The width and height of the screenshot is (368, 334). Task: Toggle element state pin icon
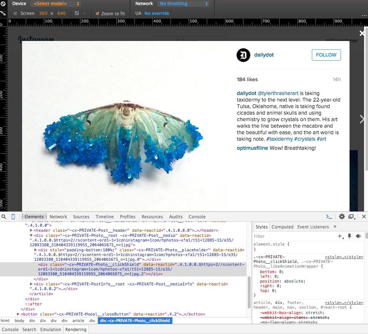(x=350, y=236)
